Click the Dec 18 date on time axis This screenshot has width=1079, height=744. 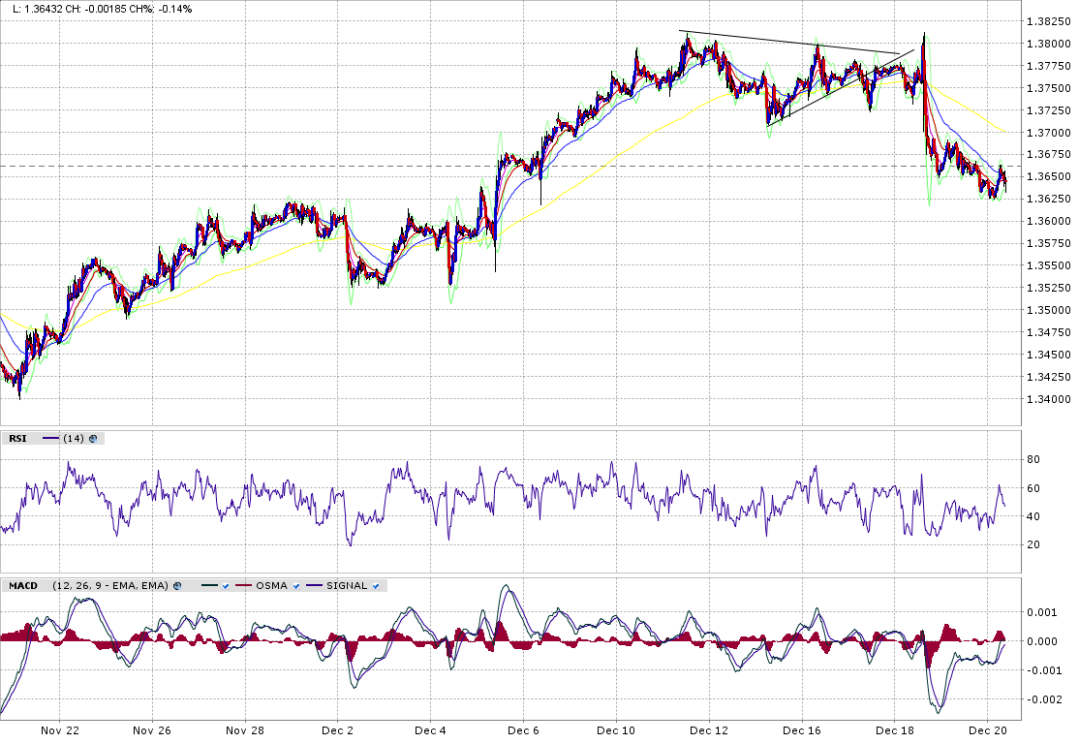coord(894,730)
